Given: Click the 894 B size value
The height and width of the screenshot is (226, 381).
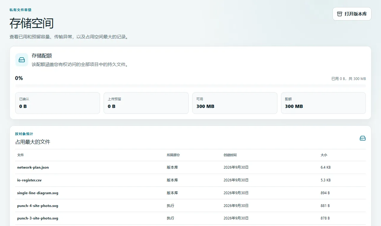Looking at the screenshot, I should click(x=325, y=193).
